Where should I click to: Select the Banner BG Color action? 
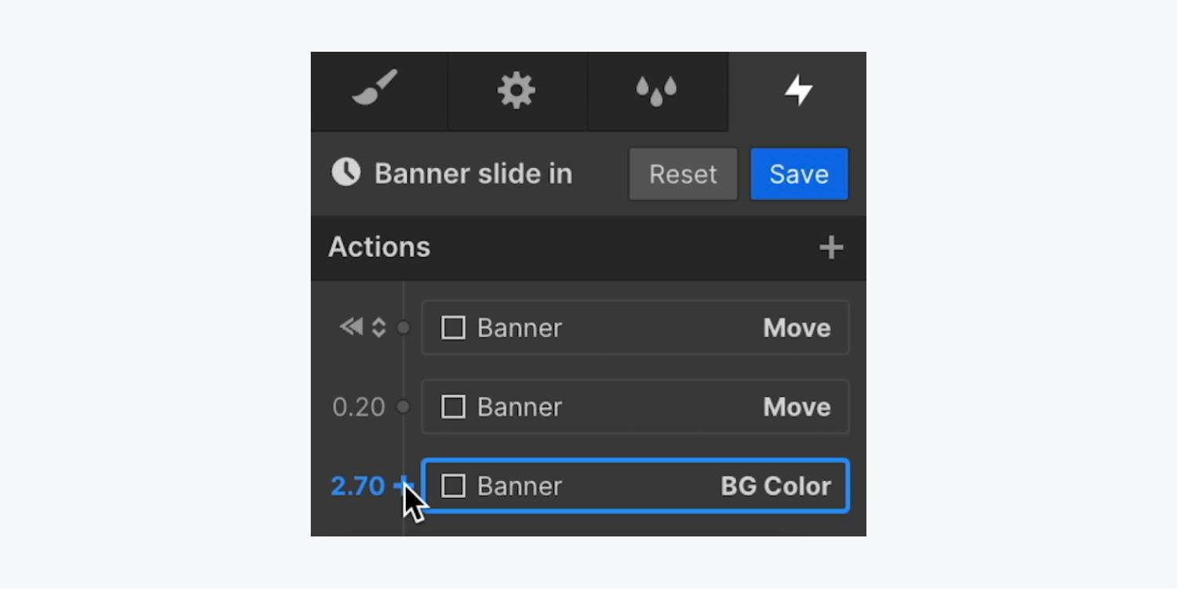[x=636, y=486]
